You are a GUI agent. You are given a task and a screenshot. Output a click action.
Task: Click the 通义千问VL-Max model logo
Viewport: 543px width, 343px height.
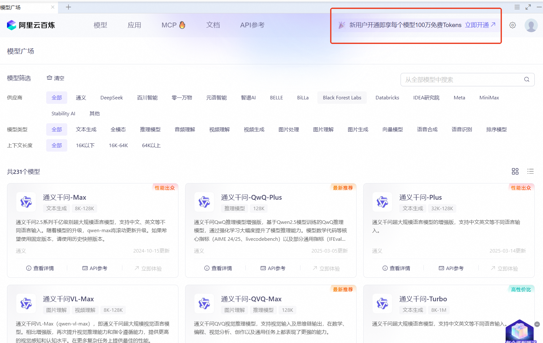(26, 304)
